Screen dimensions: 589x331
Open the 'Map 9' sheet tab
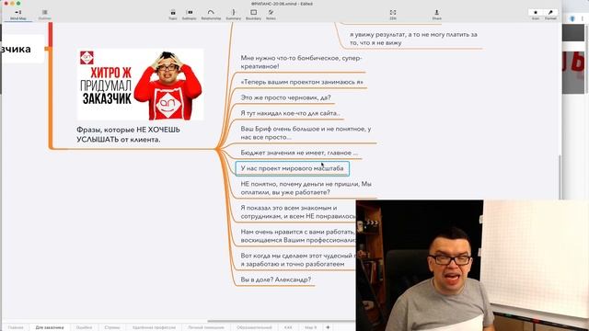click(x=310, y=327)
